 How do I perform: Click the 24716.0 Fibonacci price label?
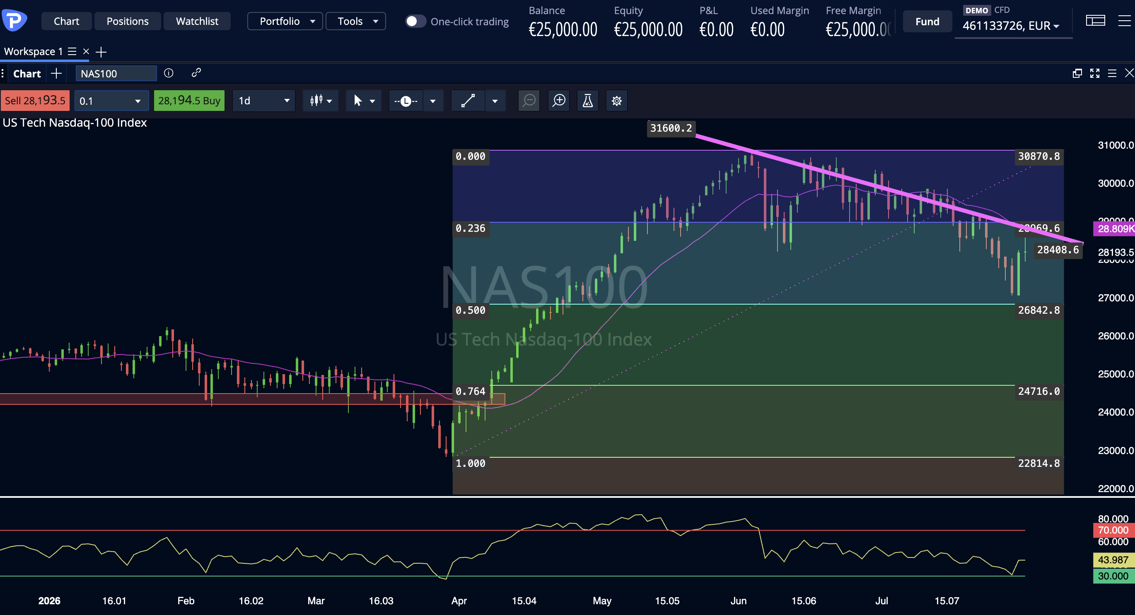click(1039, 392)
